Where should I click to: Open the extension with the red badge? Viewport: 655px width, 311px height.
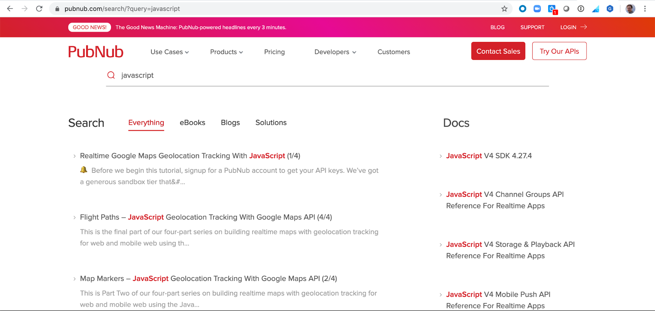point(552,9)
